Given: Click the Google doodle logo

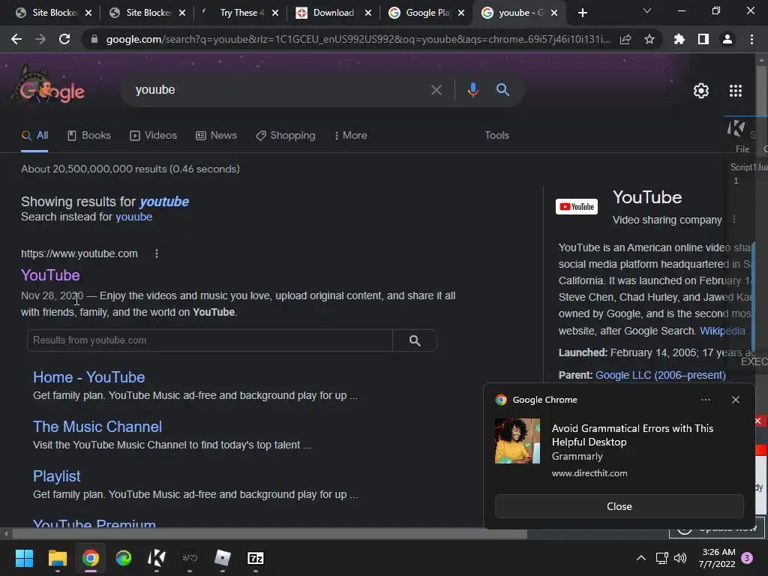Looking at the screenshot, I should tap(49, 86).
